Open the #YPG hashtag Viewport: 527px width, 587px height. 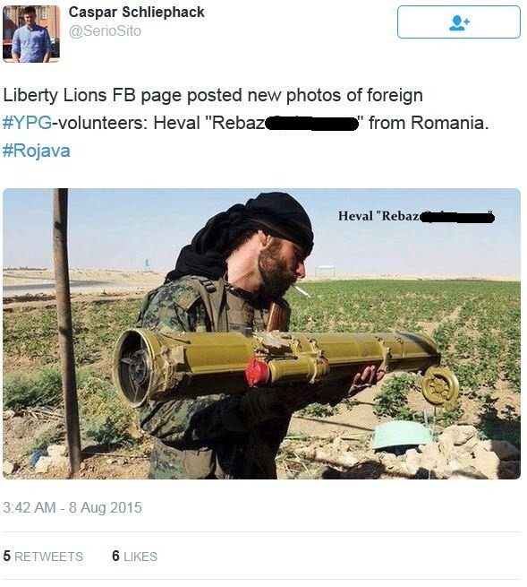[27, 123]
